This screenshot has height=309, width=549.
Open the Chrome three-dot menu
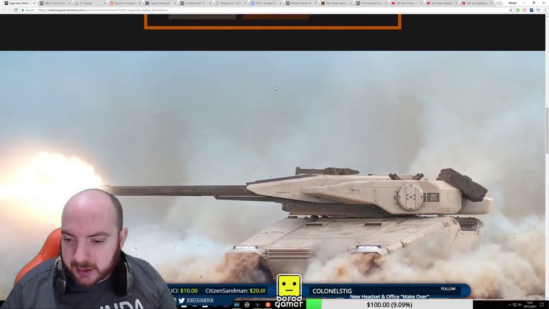click(544, 10)
